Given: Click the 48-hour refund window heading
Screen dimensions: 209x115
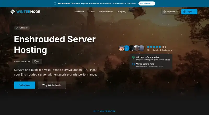Looking at the screenshot, I should [148, 57].
